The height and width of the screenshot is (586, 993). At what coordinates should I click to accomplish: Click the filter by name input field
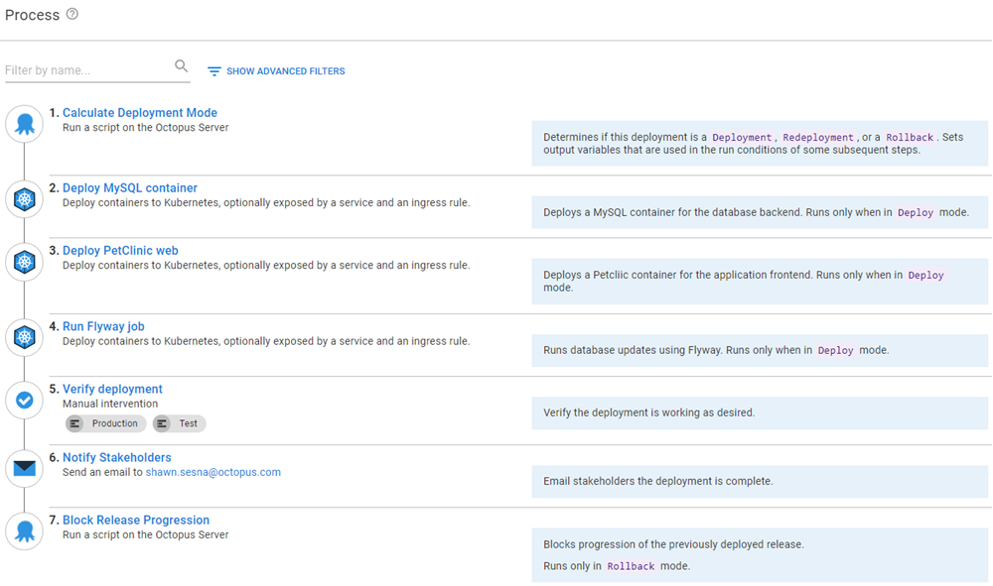(x=84, y=68)
